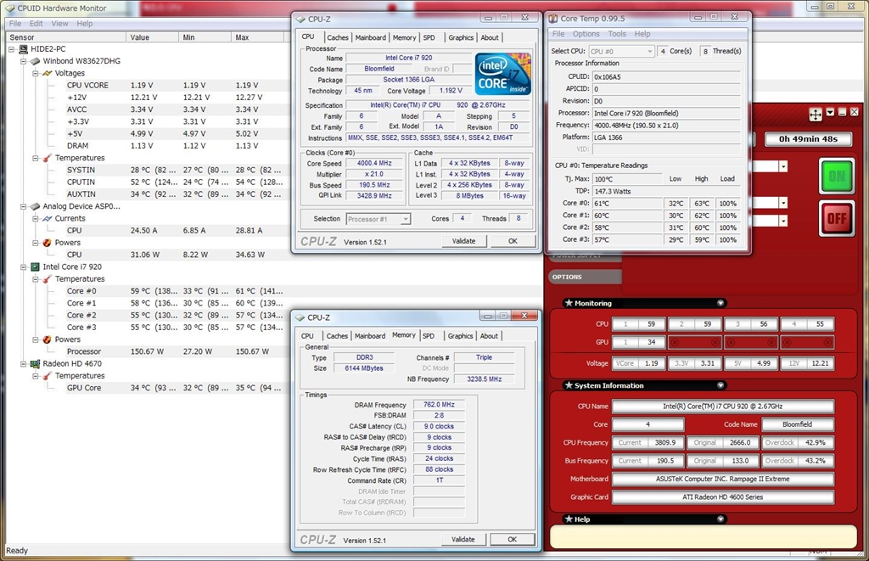The width and height of the screenshot is (869, 561).
Task: Open the Options menu in Core Temp
Action: coord(586,34)
